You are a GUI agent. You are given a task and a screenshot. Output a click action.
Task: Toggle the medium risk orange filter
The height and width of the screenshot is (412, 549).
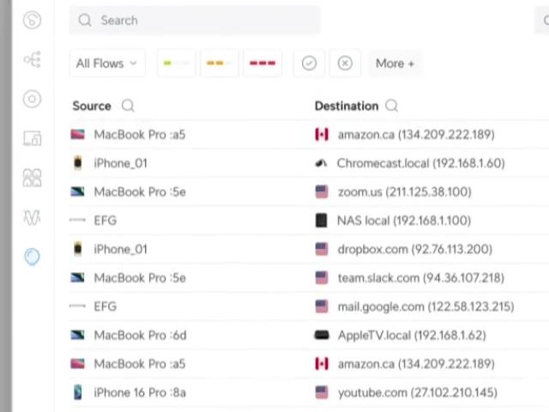point(220,64)
